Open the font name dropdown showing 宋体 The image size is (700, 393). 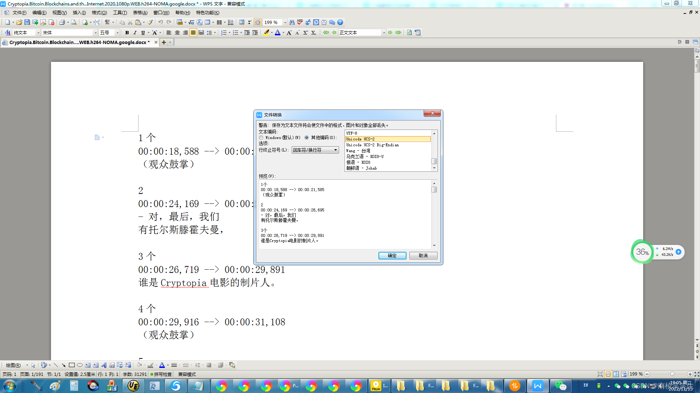click(96, 32)
